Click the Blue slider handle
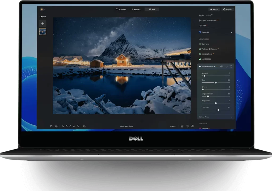This screenshot has height=191, width=272. click(x=216, y=83)
